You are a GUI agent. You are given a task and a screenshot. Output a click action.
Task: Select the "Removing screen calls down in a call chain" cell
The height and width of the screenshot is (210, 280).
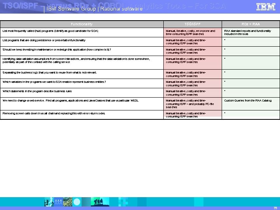tap(82, 115)
